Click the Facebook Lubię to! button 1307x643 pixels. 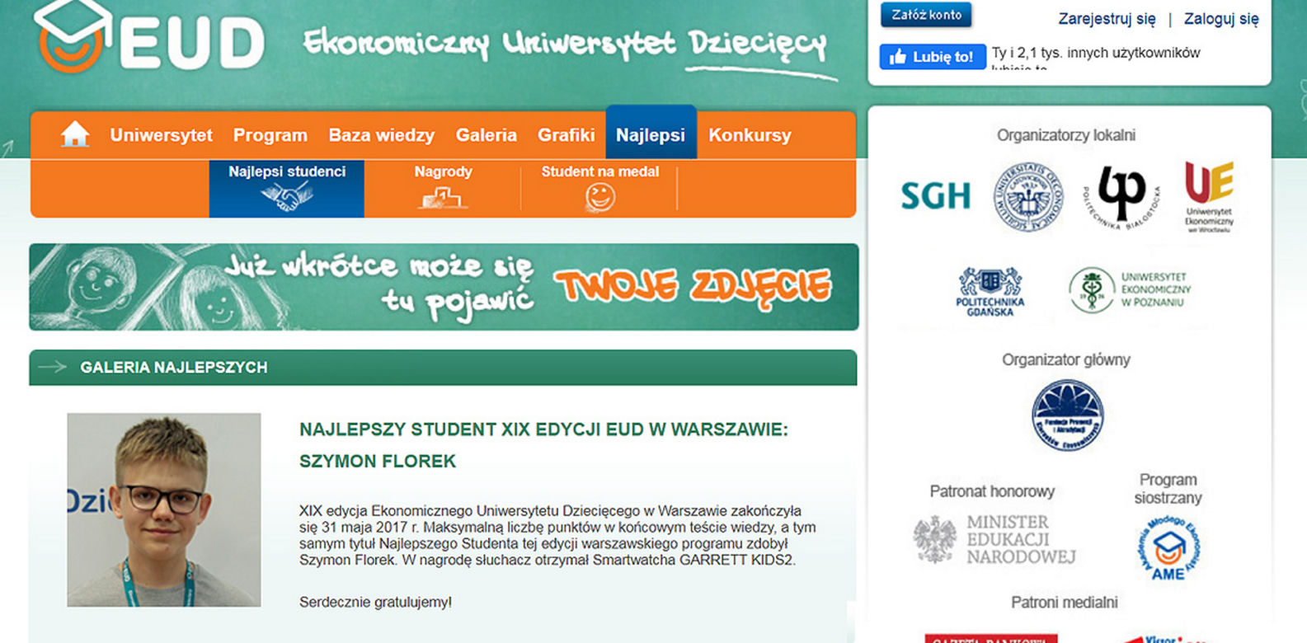pos(933,57)
